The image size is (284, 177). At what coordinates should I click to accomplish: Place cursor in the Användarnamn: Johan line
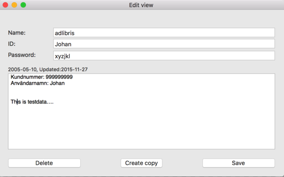[x=38, y=83]
